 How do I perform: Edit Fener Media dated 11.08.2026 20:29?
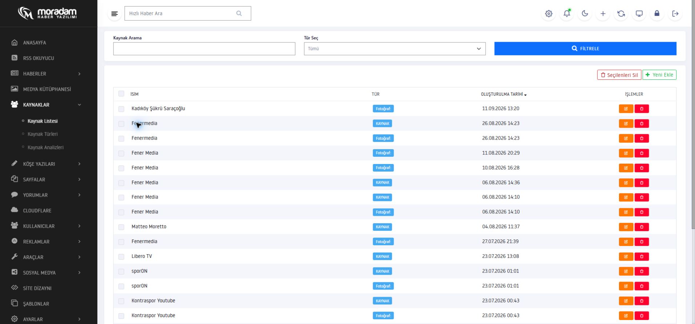coord(626,153)
